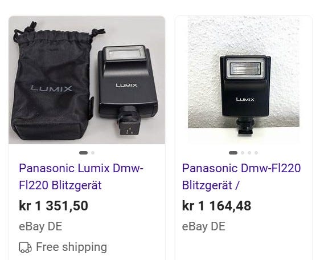Click the hot shoe mount of the left flash
The width and height of the screenshot is (320, 260).
pos(129,123)
